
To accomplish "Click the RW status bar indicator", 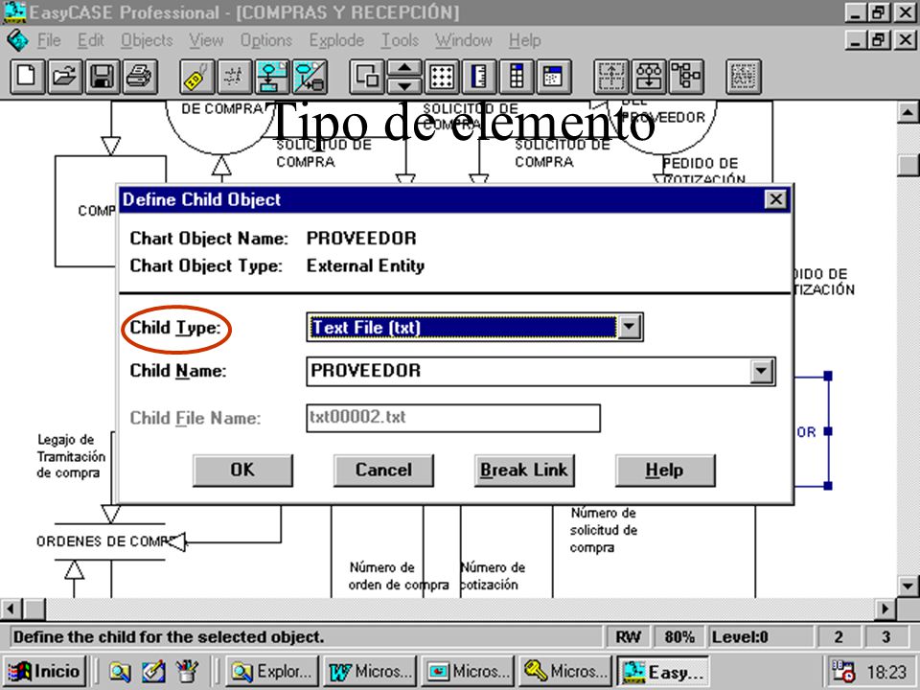I will pos(628,637).
